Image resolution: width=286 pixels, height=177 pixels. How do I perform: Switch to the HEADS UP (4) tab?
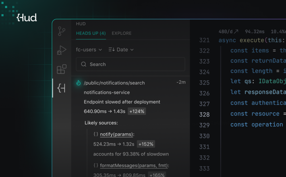pyautogui.click(x=91, y=33)
